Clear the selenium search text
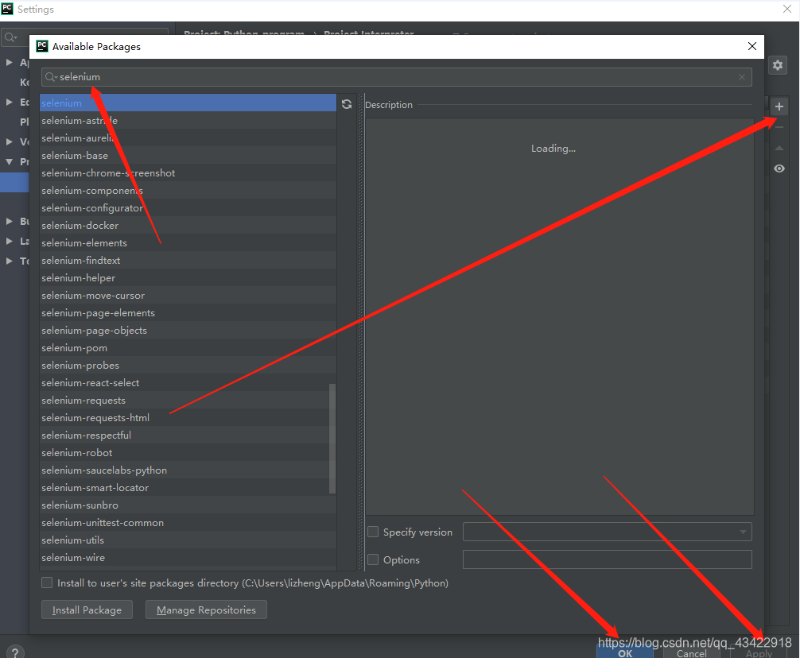Image resolution: width=800 pixels, height=658 pixels. pyautogui.click(x=741, y=77)
